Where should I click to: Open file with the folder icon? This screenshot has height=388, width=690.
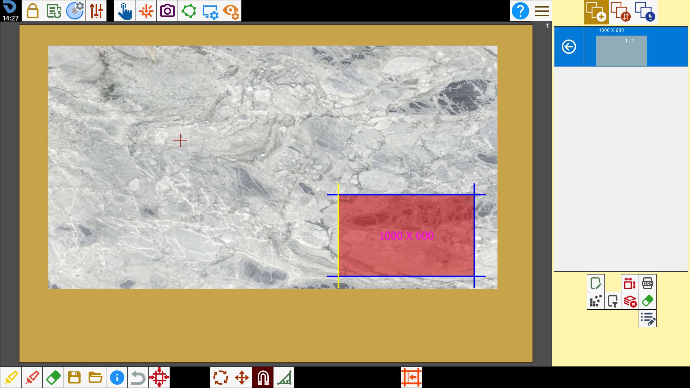(96, 377)
